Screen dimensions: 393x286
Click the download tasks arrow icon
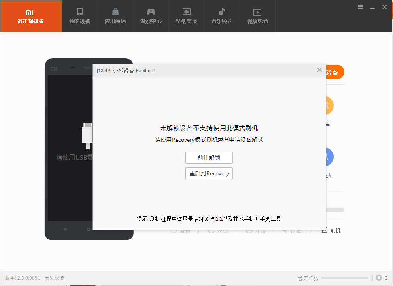coord(378,278)
